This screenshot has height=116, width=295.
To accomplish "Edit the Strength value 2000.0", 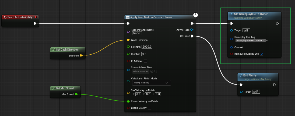I will [x=147, y=47].
